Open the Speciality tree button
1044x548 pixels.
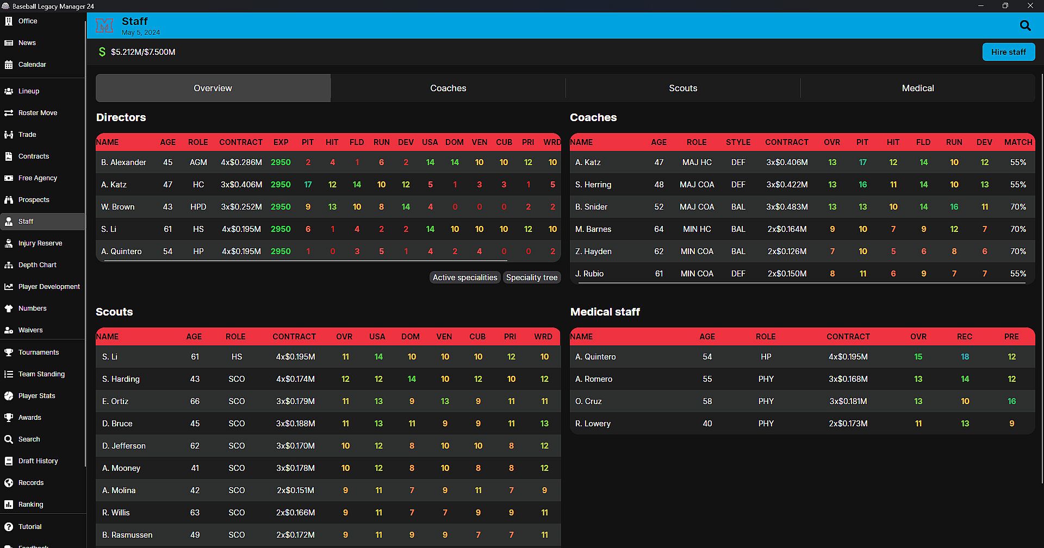pyautogui.click(x=532, y=278)
